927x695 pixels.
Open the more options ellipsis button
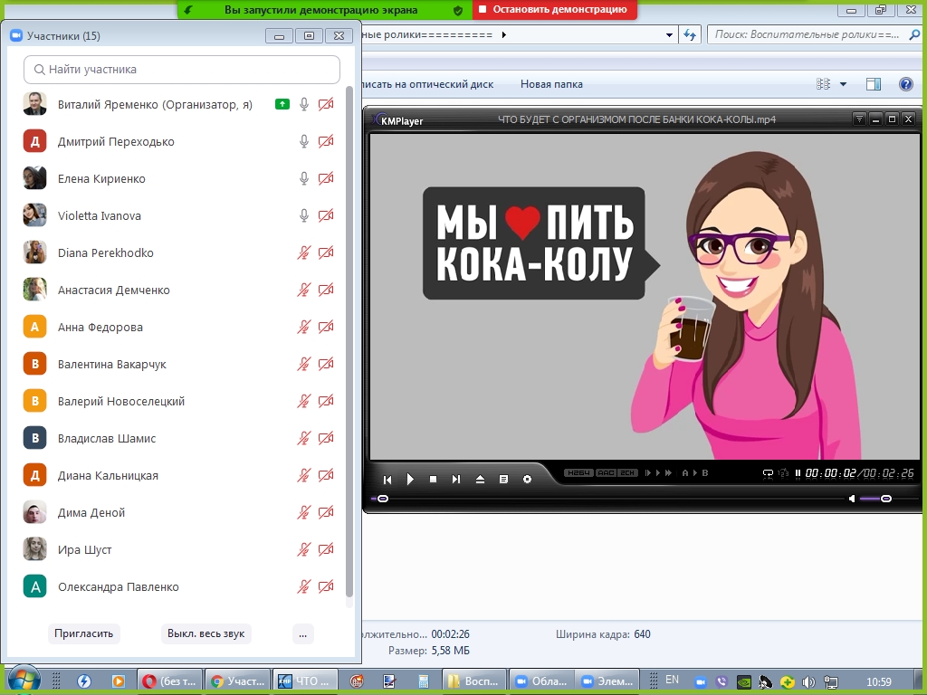click(x=302, y=633)
